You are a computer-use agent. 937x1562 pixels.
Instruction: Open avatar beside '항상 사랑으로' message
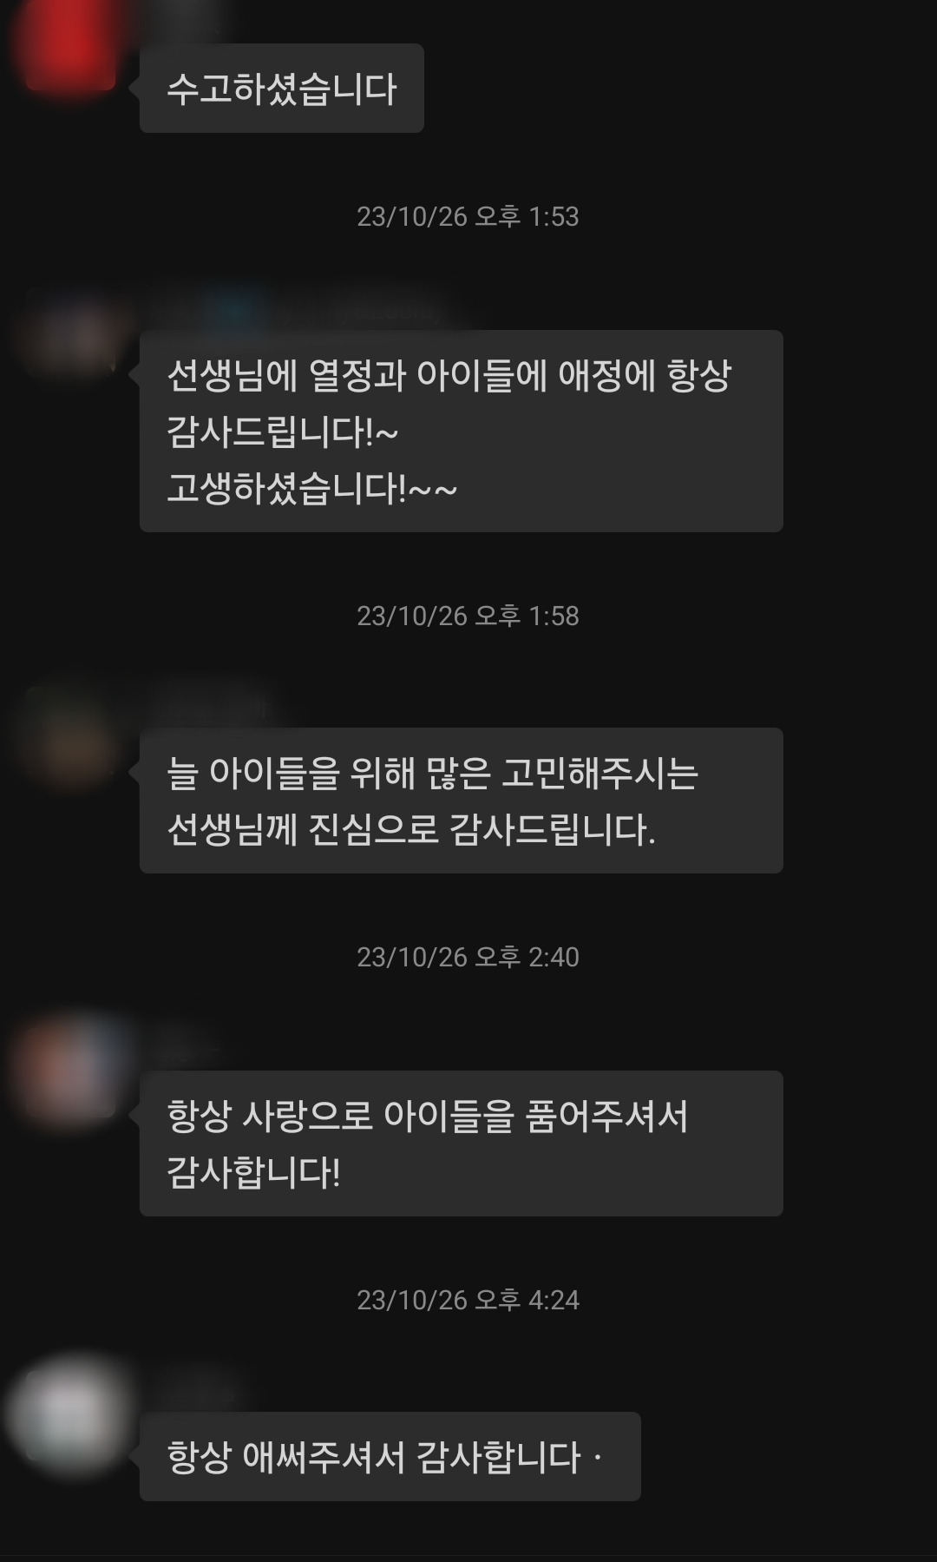(69, 1073)
